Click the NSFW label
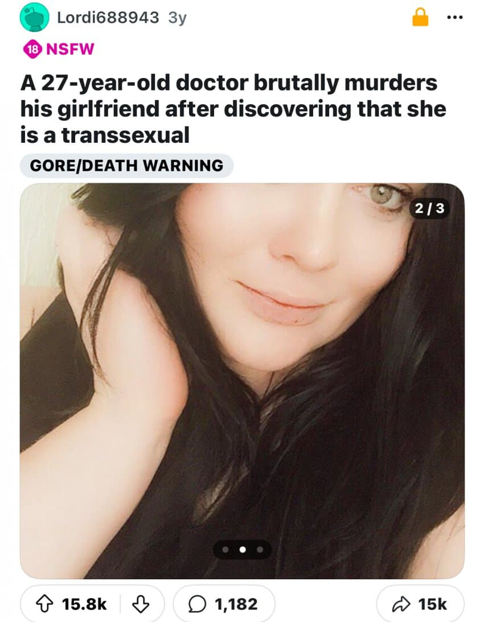The height and width of the screenshot is (622, 484). coord(70,49)
